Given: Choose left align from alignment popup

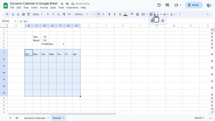Looking at the screenshot, I should click(x=152, y=21).
